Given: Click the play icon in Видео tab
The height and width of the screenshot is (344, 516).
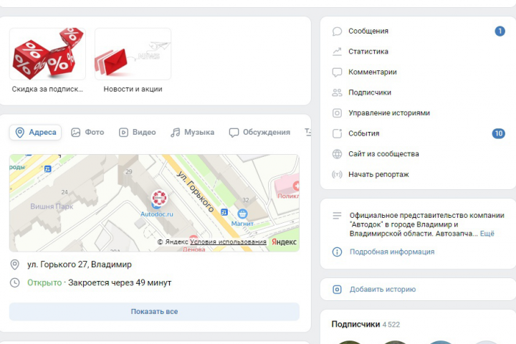Looking at the screenshot, I should 123,133.
